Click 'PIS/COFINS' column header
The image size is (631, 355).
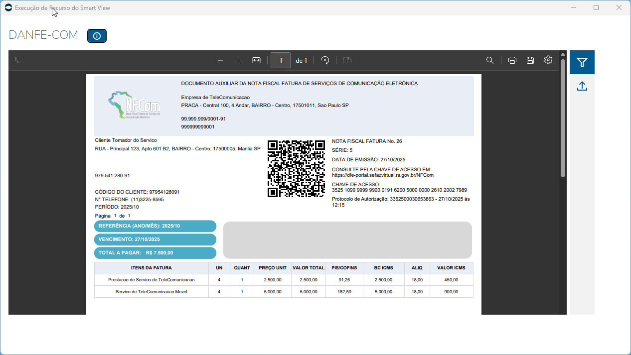pos(344,268)
